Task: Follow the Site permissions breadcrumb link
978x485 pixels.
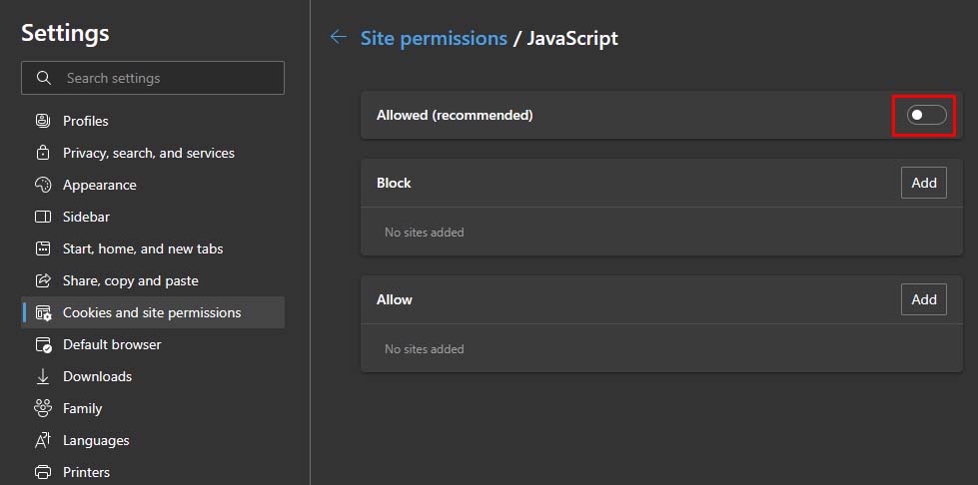Action: 434,38
